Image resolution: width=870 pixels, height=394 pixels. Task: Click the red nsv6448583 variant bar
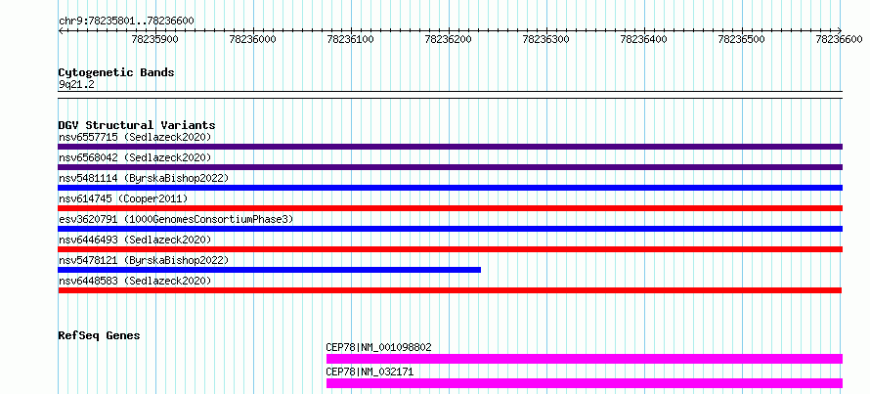point(450,290)
